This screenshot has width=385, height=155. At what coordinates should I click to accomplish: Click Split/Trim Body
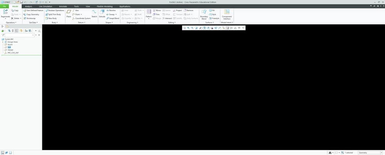53,15
